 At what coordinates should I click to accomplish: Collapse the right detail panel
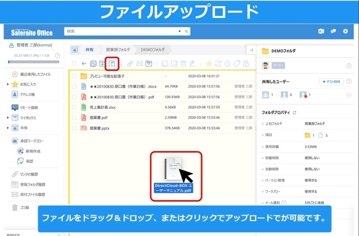(251, 50)
